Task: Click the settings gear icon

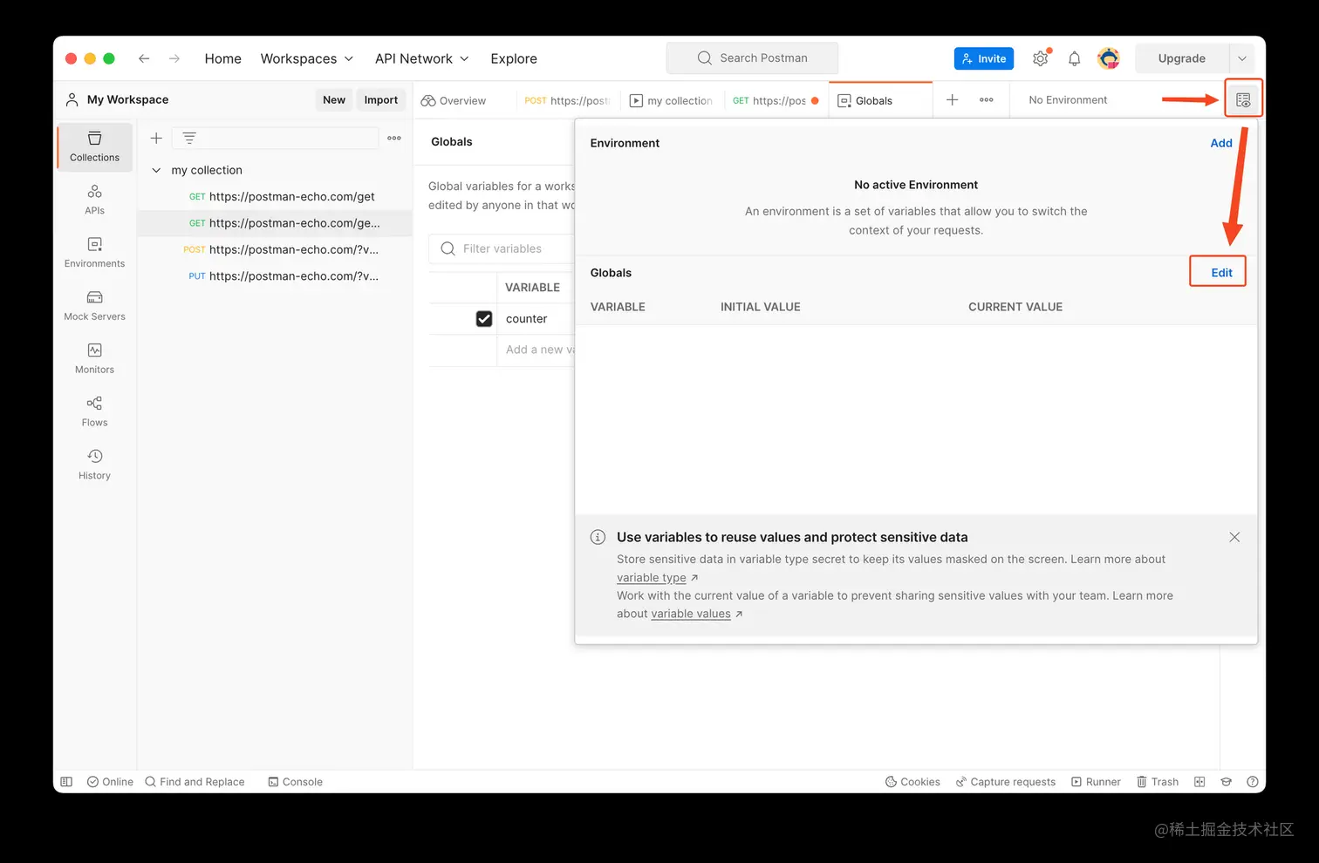Action: pyautogui.click(x=1041, y=58)
